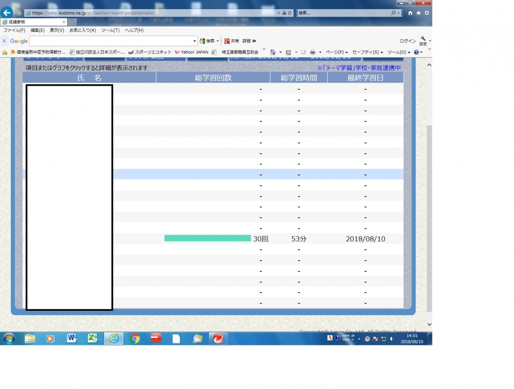This screenshot has width=514, height=389.
Task: Open the Trend Micro red swirl taskbar icon
Action: [x=218, y=338]
